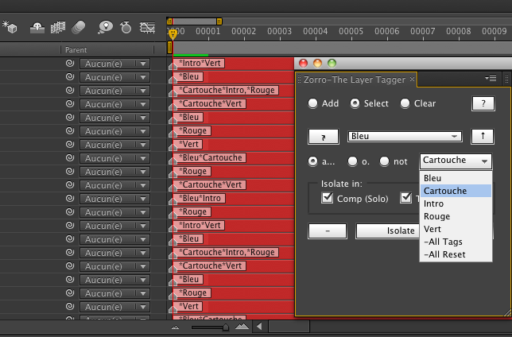
Task: Click the Draft 3D cube icon
Action: (x=10, y=27)
